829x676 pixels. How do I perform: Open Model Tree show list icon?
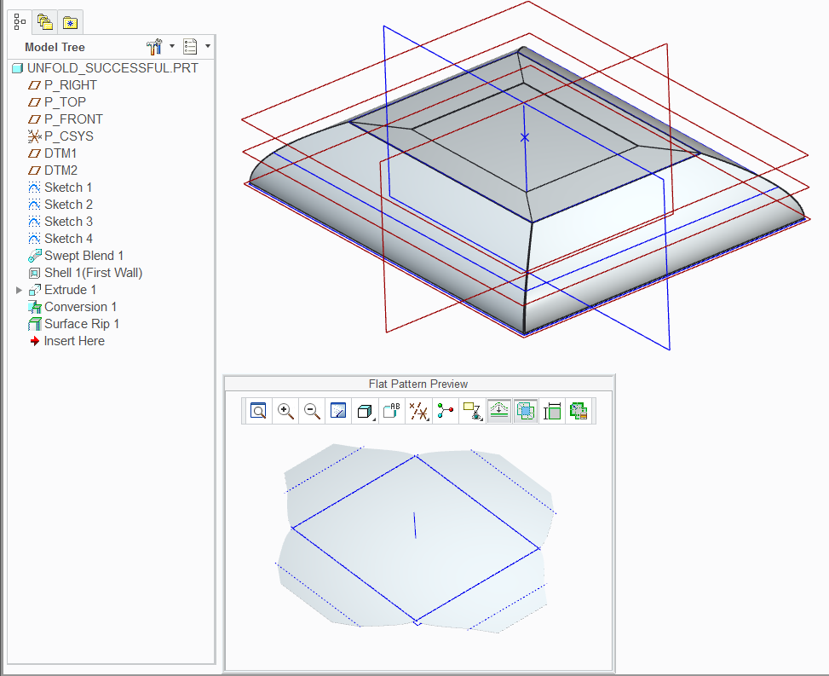190,47
